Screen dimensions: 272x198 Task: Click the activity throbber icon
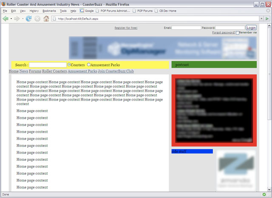pos(268,11)
